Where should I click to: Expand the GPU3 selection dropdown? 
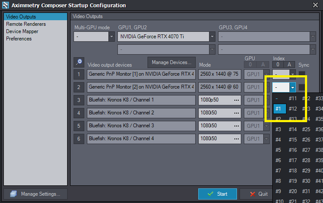point(313,37)
